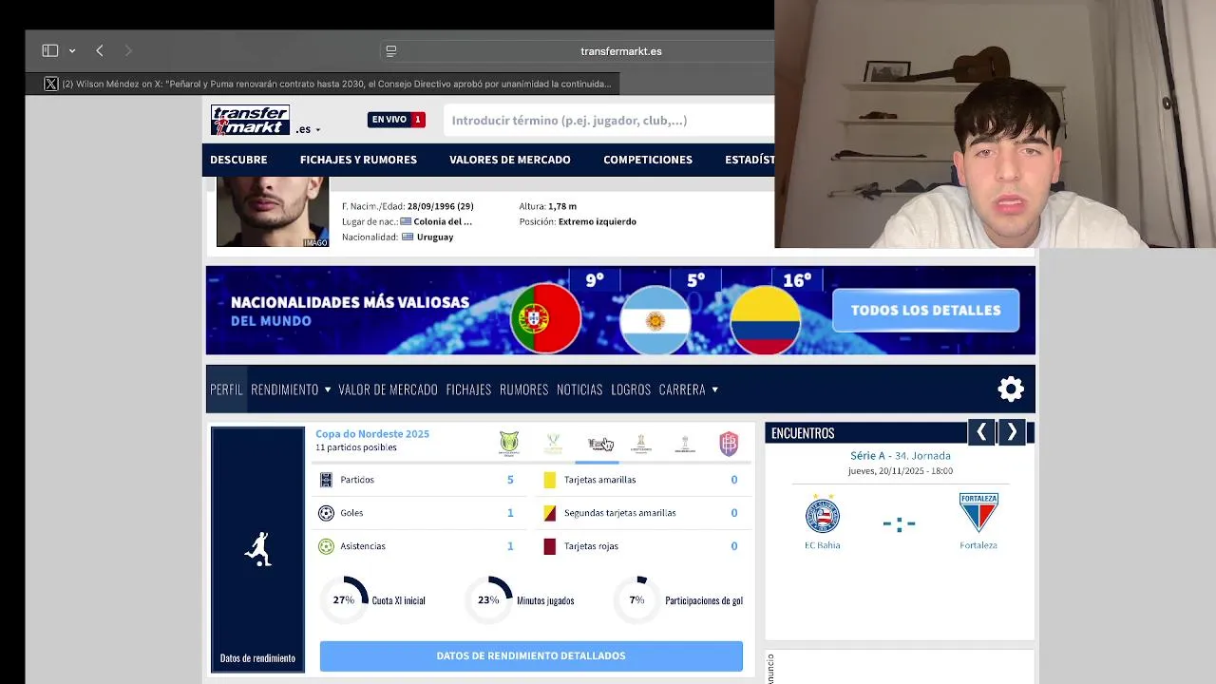Select the PERFIL tab

coord(226,389)
